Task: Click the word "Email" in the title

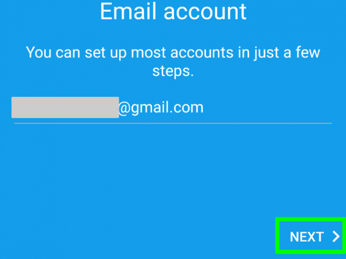Action: (129, 11)
